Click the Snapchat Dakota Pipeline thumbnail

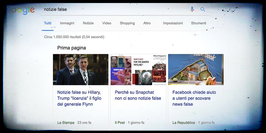tap(138, 69)
